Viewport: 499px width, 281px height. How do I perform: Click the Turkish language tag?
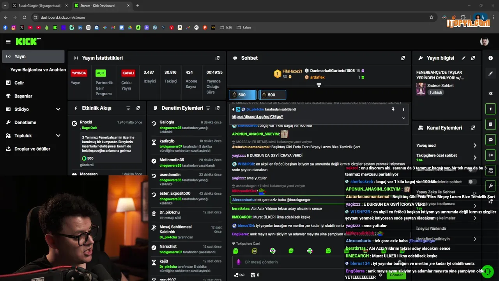coord(436,92)
